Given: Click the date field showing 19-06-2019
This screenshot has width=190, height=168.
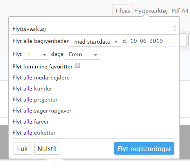Looking at the screenshot, I should (152, 41).
